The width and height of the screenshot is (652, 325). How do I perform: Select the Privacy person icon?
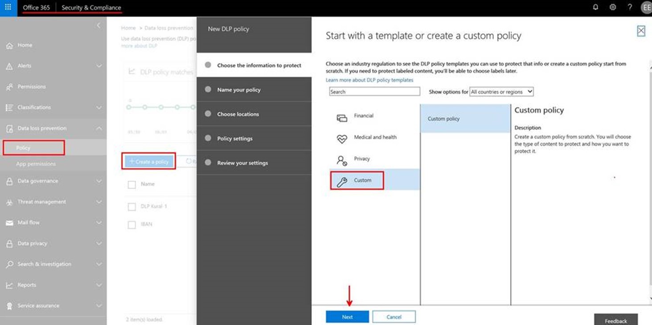point(342,161)
